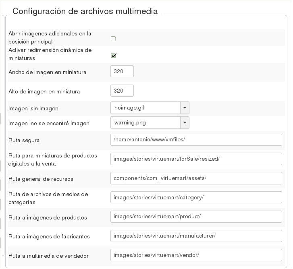
Task: Click the label 'Imagen 'no se encontró imagen''
Action: click(x=50, y=123)
